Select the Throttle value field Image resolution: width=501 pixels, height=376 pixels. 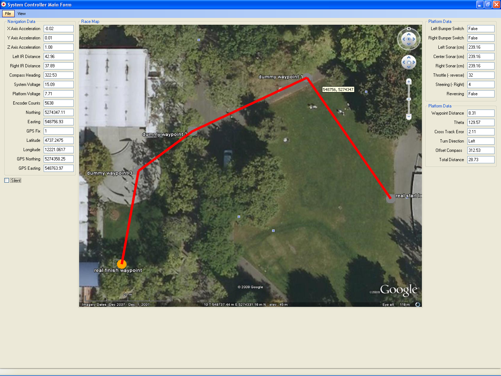point(481,75)
